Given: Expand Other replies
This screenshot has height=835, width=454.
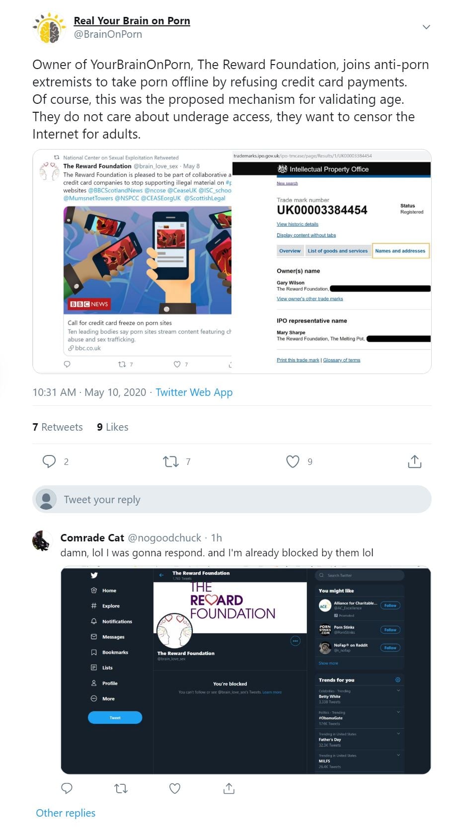Looking at the screenshot, I should 66,813.
